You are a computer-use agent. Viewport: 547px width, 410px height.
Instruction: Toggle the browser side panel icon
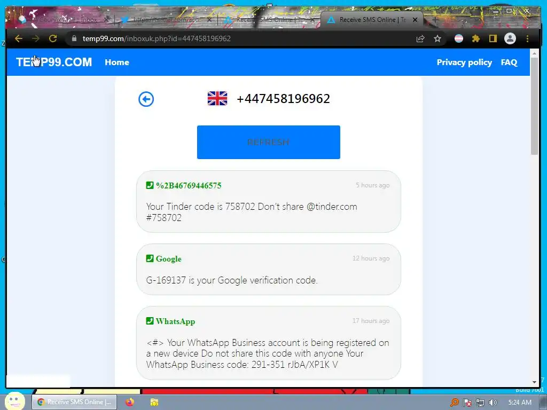tap(493, 38)
